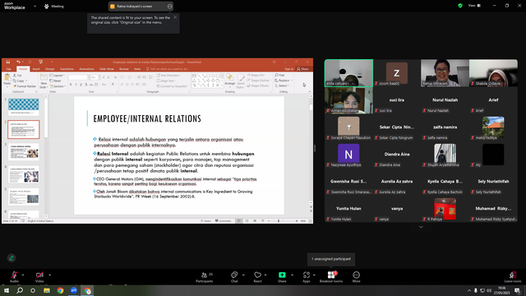Click the Bold formatting button
Image resolution: width=526 pixels, height=296 pixels.
[71, 84]
